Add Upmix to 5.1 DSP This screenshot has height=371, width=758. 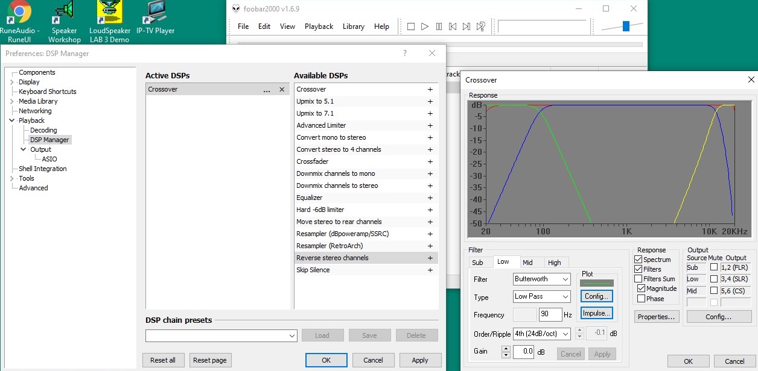click(x=430, y=101)
